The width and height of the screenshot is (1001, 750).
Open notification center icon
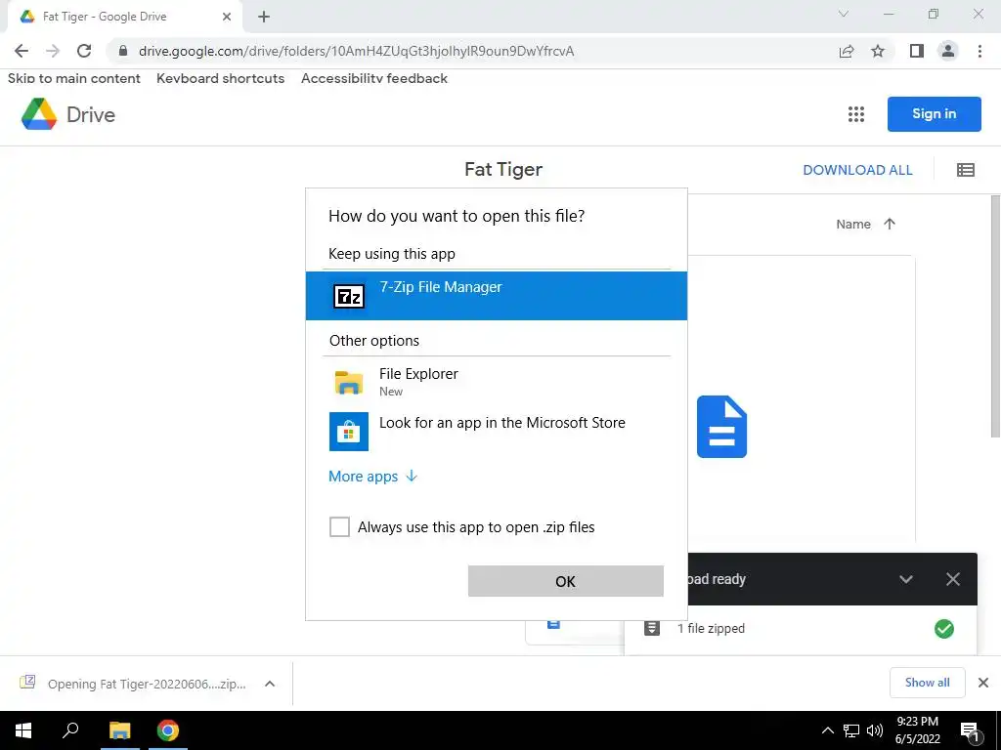[970, 730]
